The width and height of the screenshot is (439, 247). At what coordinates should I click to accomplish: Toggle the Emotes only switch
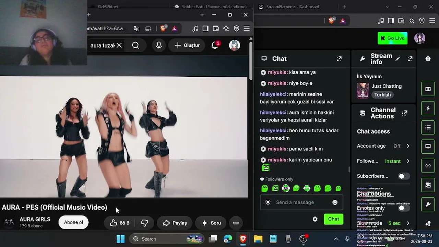click(404, 208)
